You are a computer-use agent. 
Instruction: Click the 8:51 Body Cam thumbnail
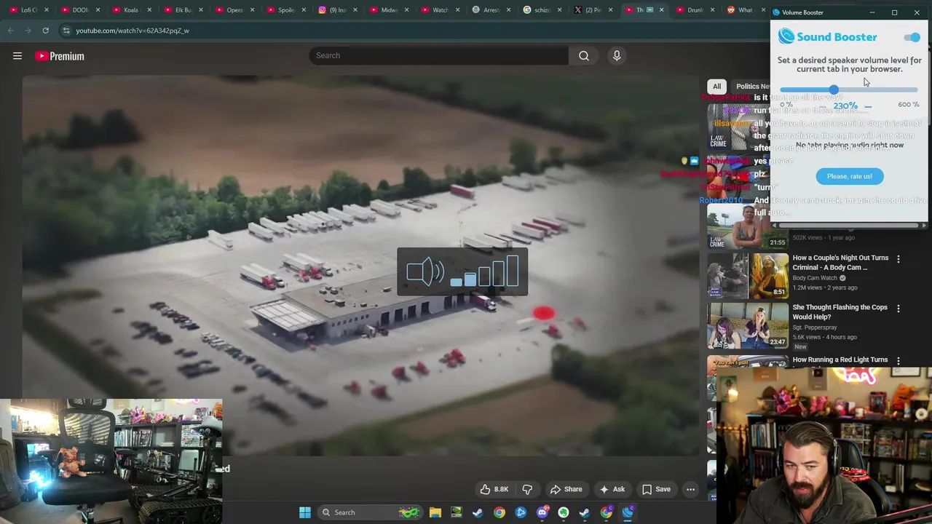coord(748,275)
